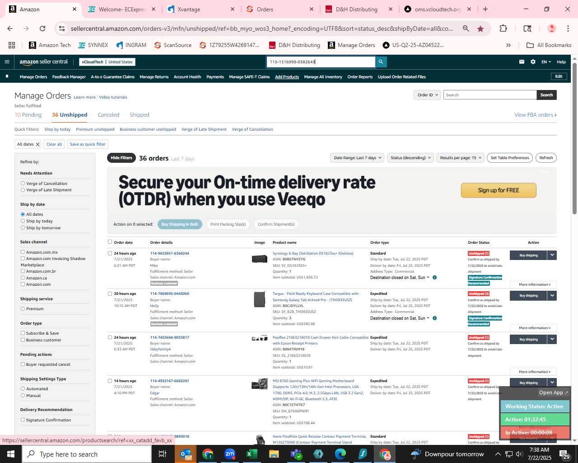Screen dimensions: 578x463
Task: Select Verge of Late Shipment radio button
Action: tap(23, 190)
